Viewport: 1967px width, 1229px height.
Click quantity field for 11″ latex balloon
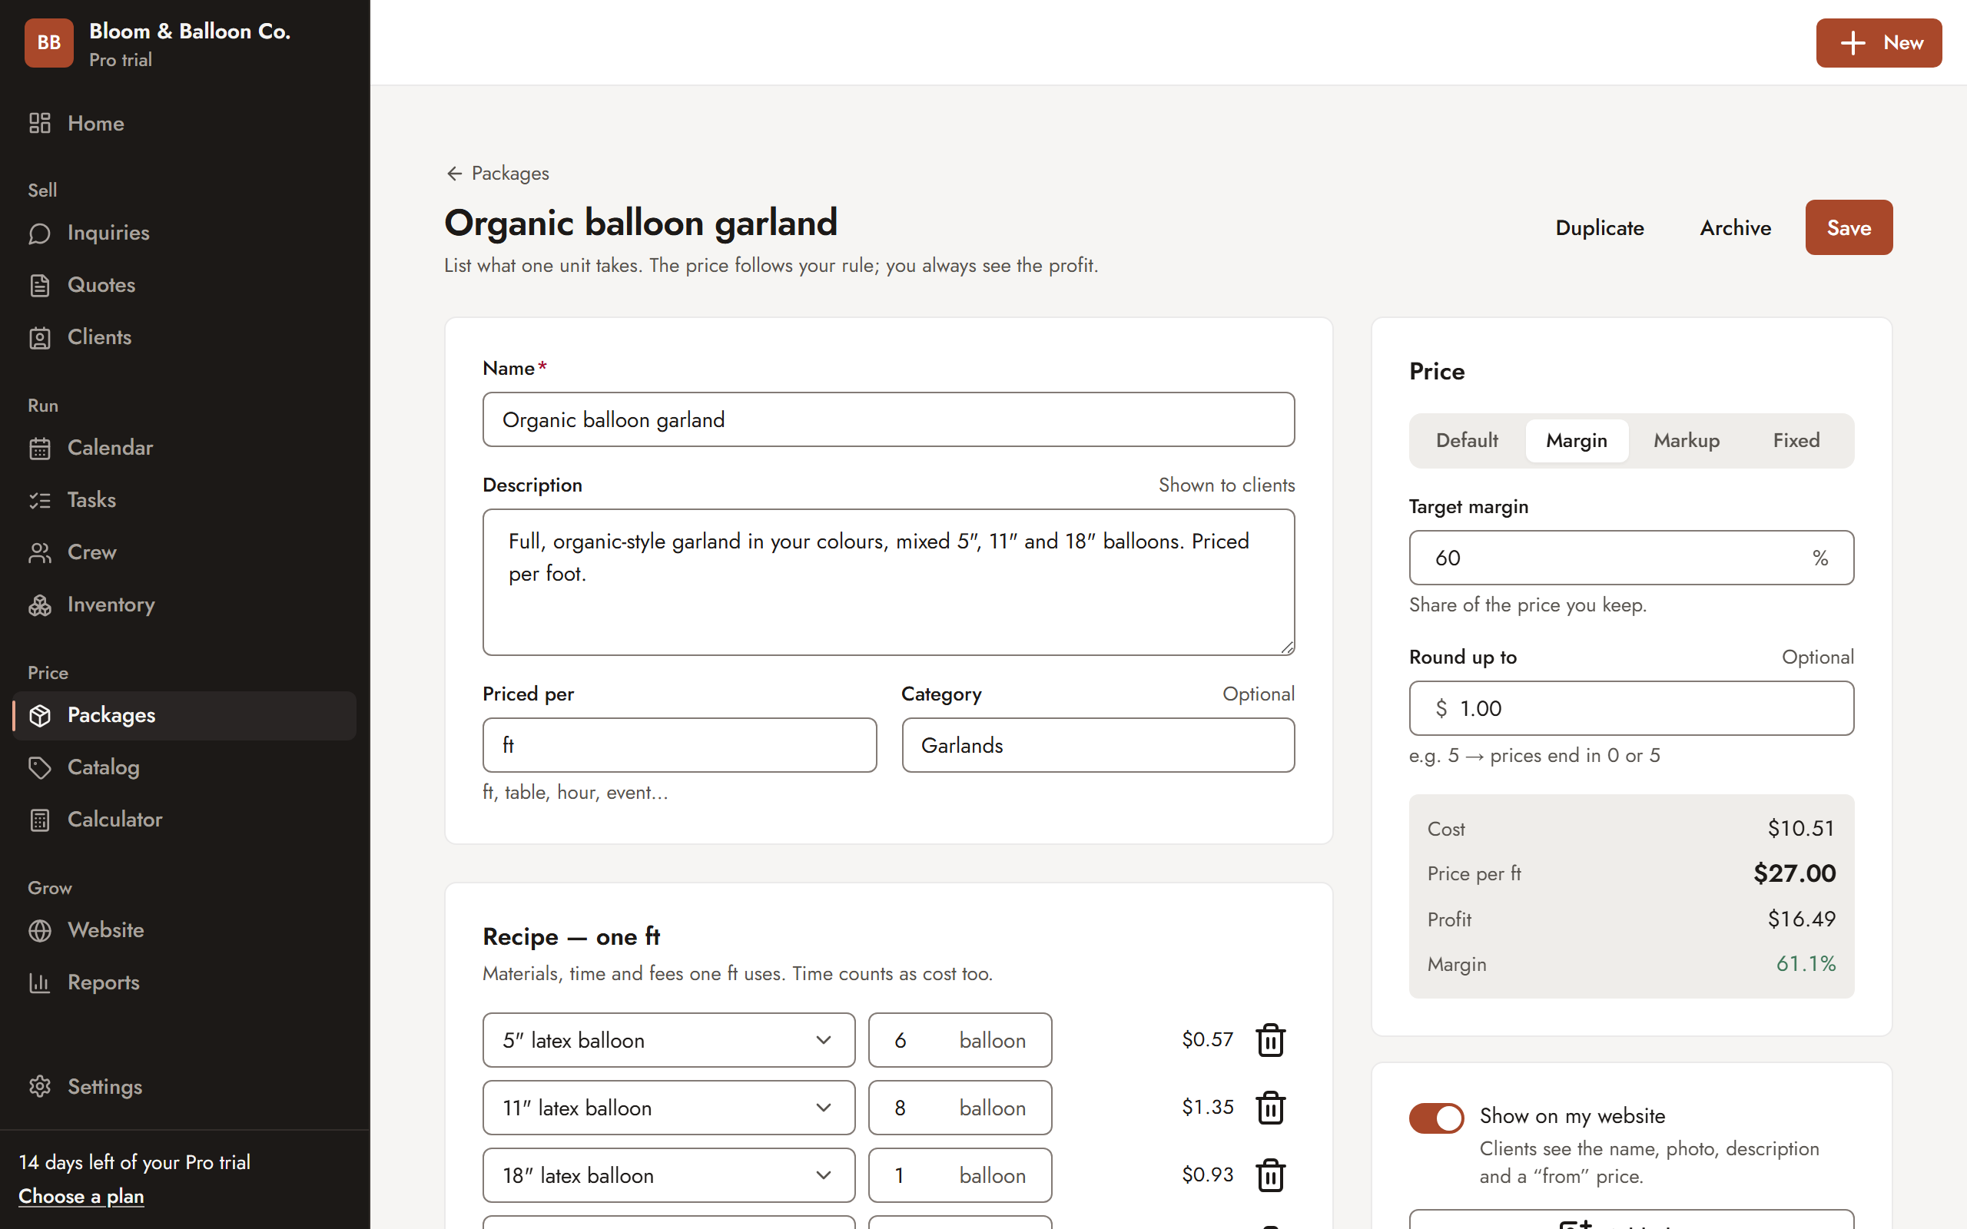960,1107
